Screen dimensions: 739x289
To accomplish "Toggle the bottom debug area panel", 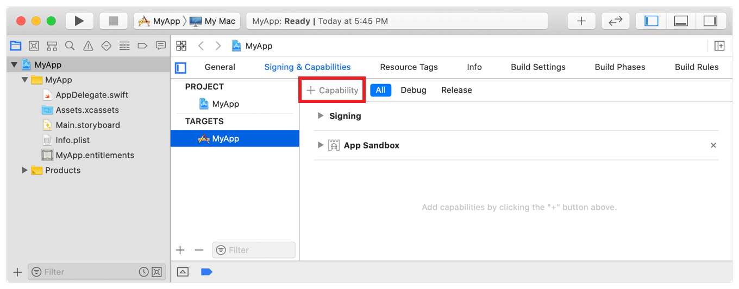I will point(681,21).
